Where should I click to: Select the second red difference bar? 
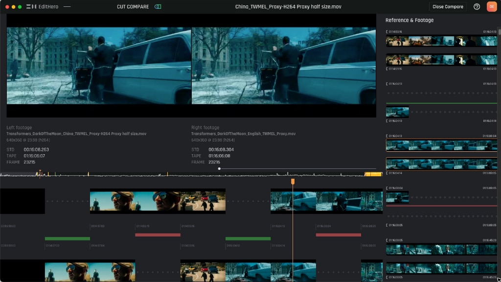338,235
